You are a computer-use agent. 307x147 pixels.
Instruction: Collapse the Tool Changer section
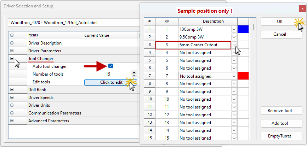(12, 59)
